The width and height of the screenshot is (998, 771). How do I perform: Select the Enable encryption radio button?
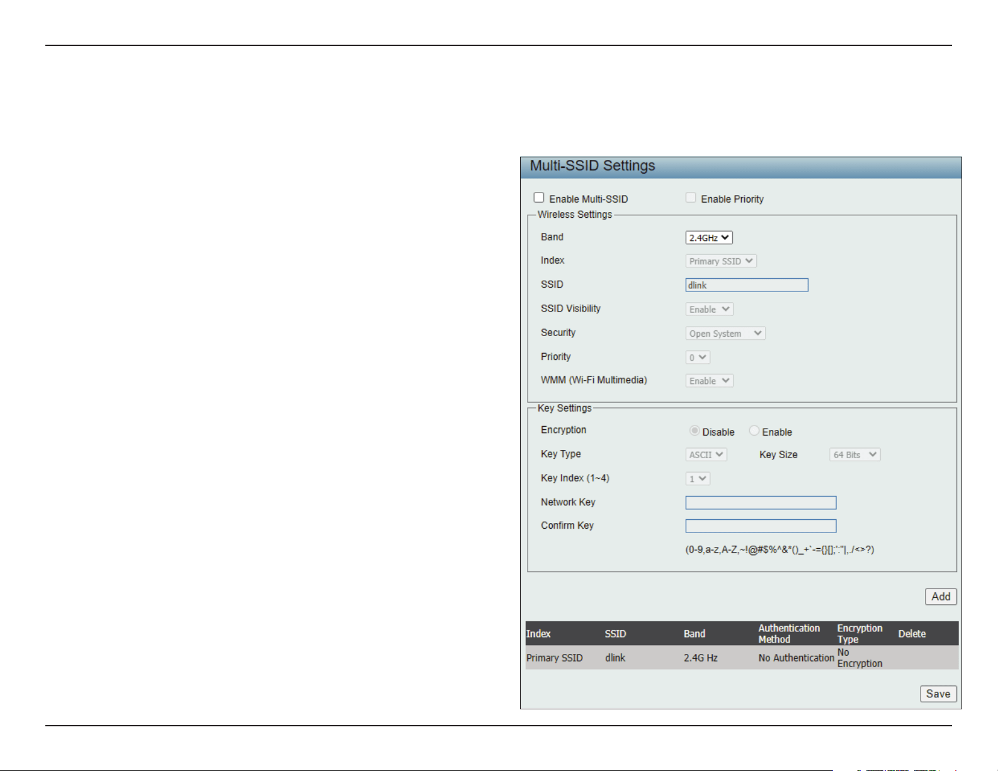[754, 431]
